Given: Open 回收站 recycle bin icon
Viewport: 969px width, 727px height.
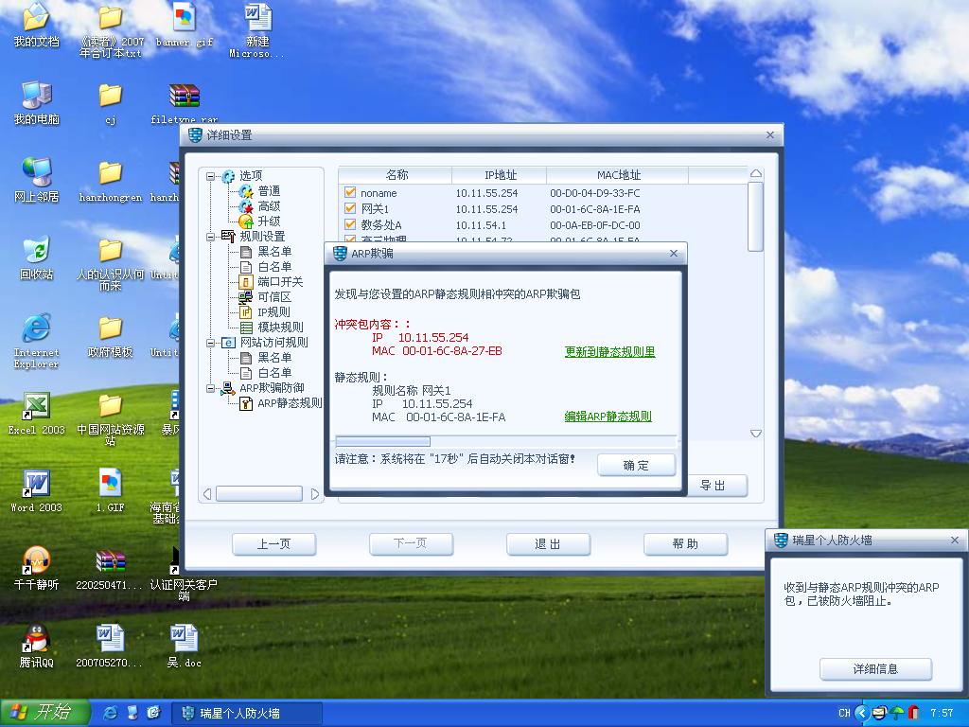Looking at the screenshot, I should click(x=36, y=258).
